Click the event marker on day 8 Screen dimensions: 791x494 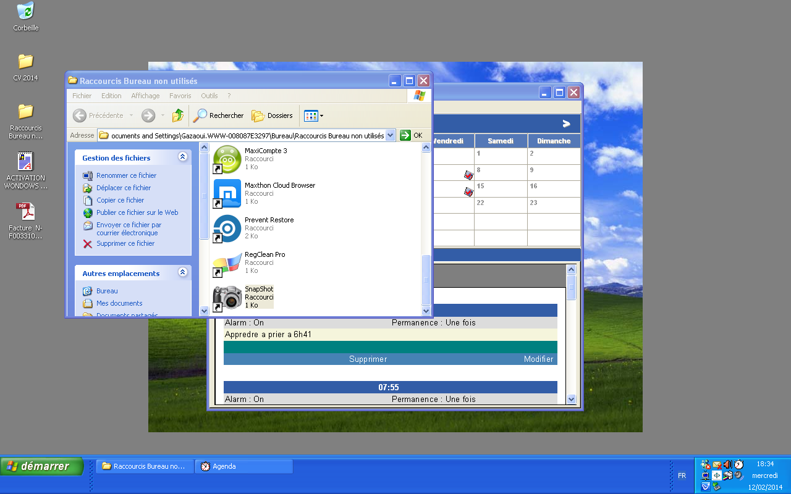tap(469, 175)
